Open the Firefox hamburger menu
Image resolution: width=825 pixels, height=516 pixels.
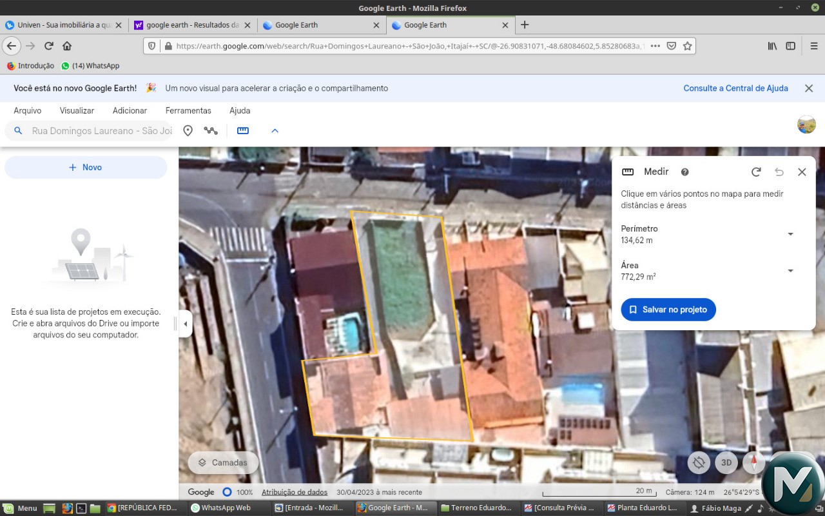tap(813, 46)
